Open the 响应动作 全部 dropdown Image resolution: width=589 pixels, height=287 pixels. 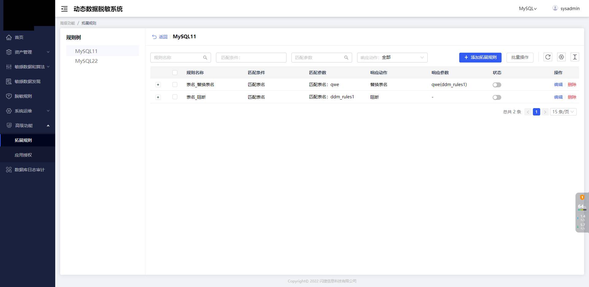[392, 58]
